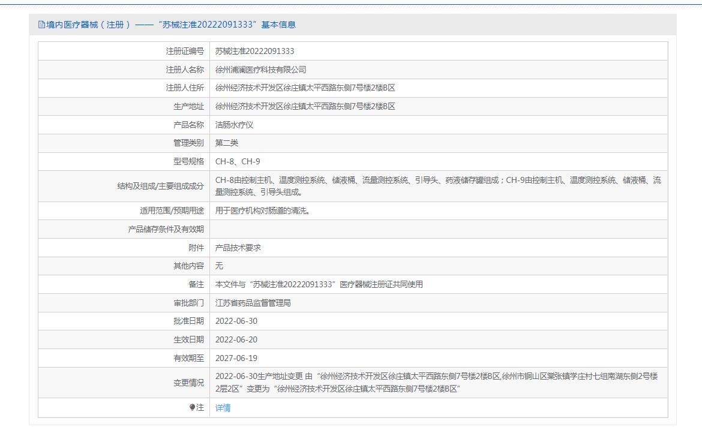Select the approval date 2022-06-30 cell
This screenshot has width=702, height=433.
[236, 321]
